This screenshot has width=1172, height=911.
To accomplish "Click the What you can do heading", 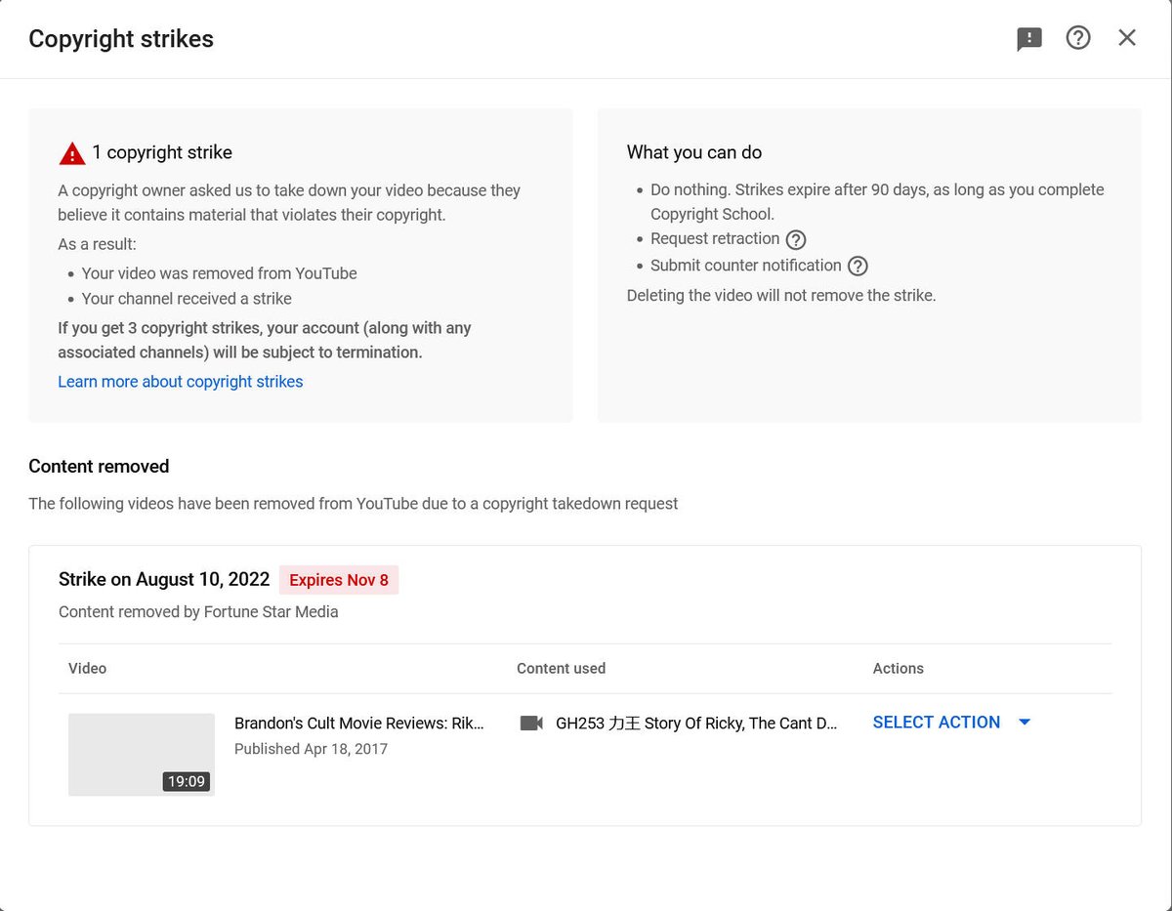I will [x=694, y=152].
